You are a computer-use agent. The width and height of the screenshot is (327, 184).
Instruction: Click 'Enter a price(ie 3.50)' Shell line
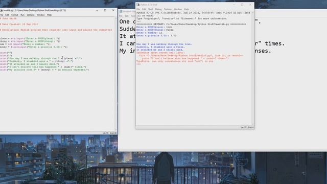[156, 36]
